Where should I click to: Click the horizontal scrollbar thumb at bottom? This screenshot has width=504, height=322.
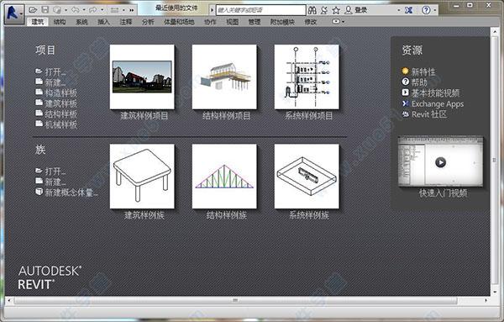coord(235,300)
